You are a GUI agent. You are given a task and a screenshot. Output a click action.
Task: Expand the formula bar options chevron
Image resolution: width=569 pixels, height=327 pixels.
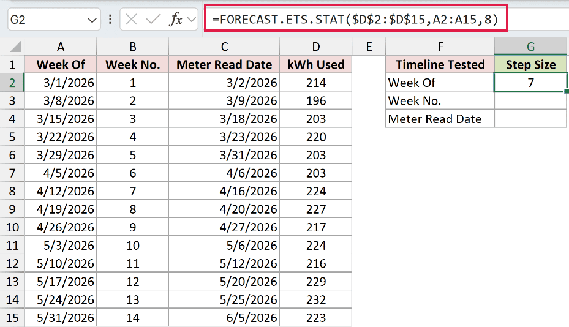point(192,20)
